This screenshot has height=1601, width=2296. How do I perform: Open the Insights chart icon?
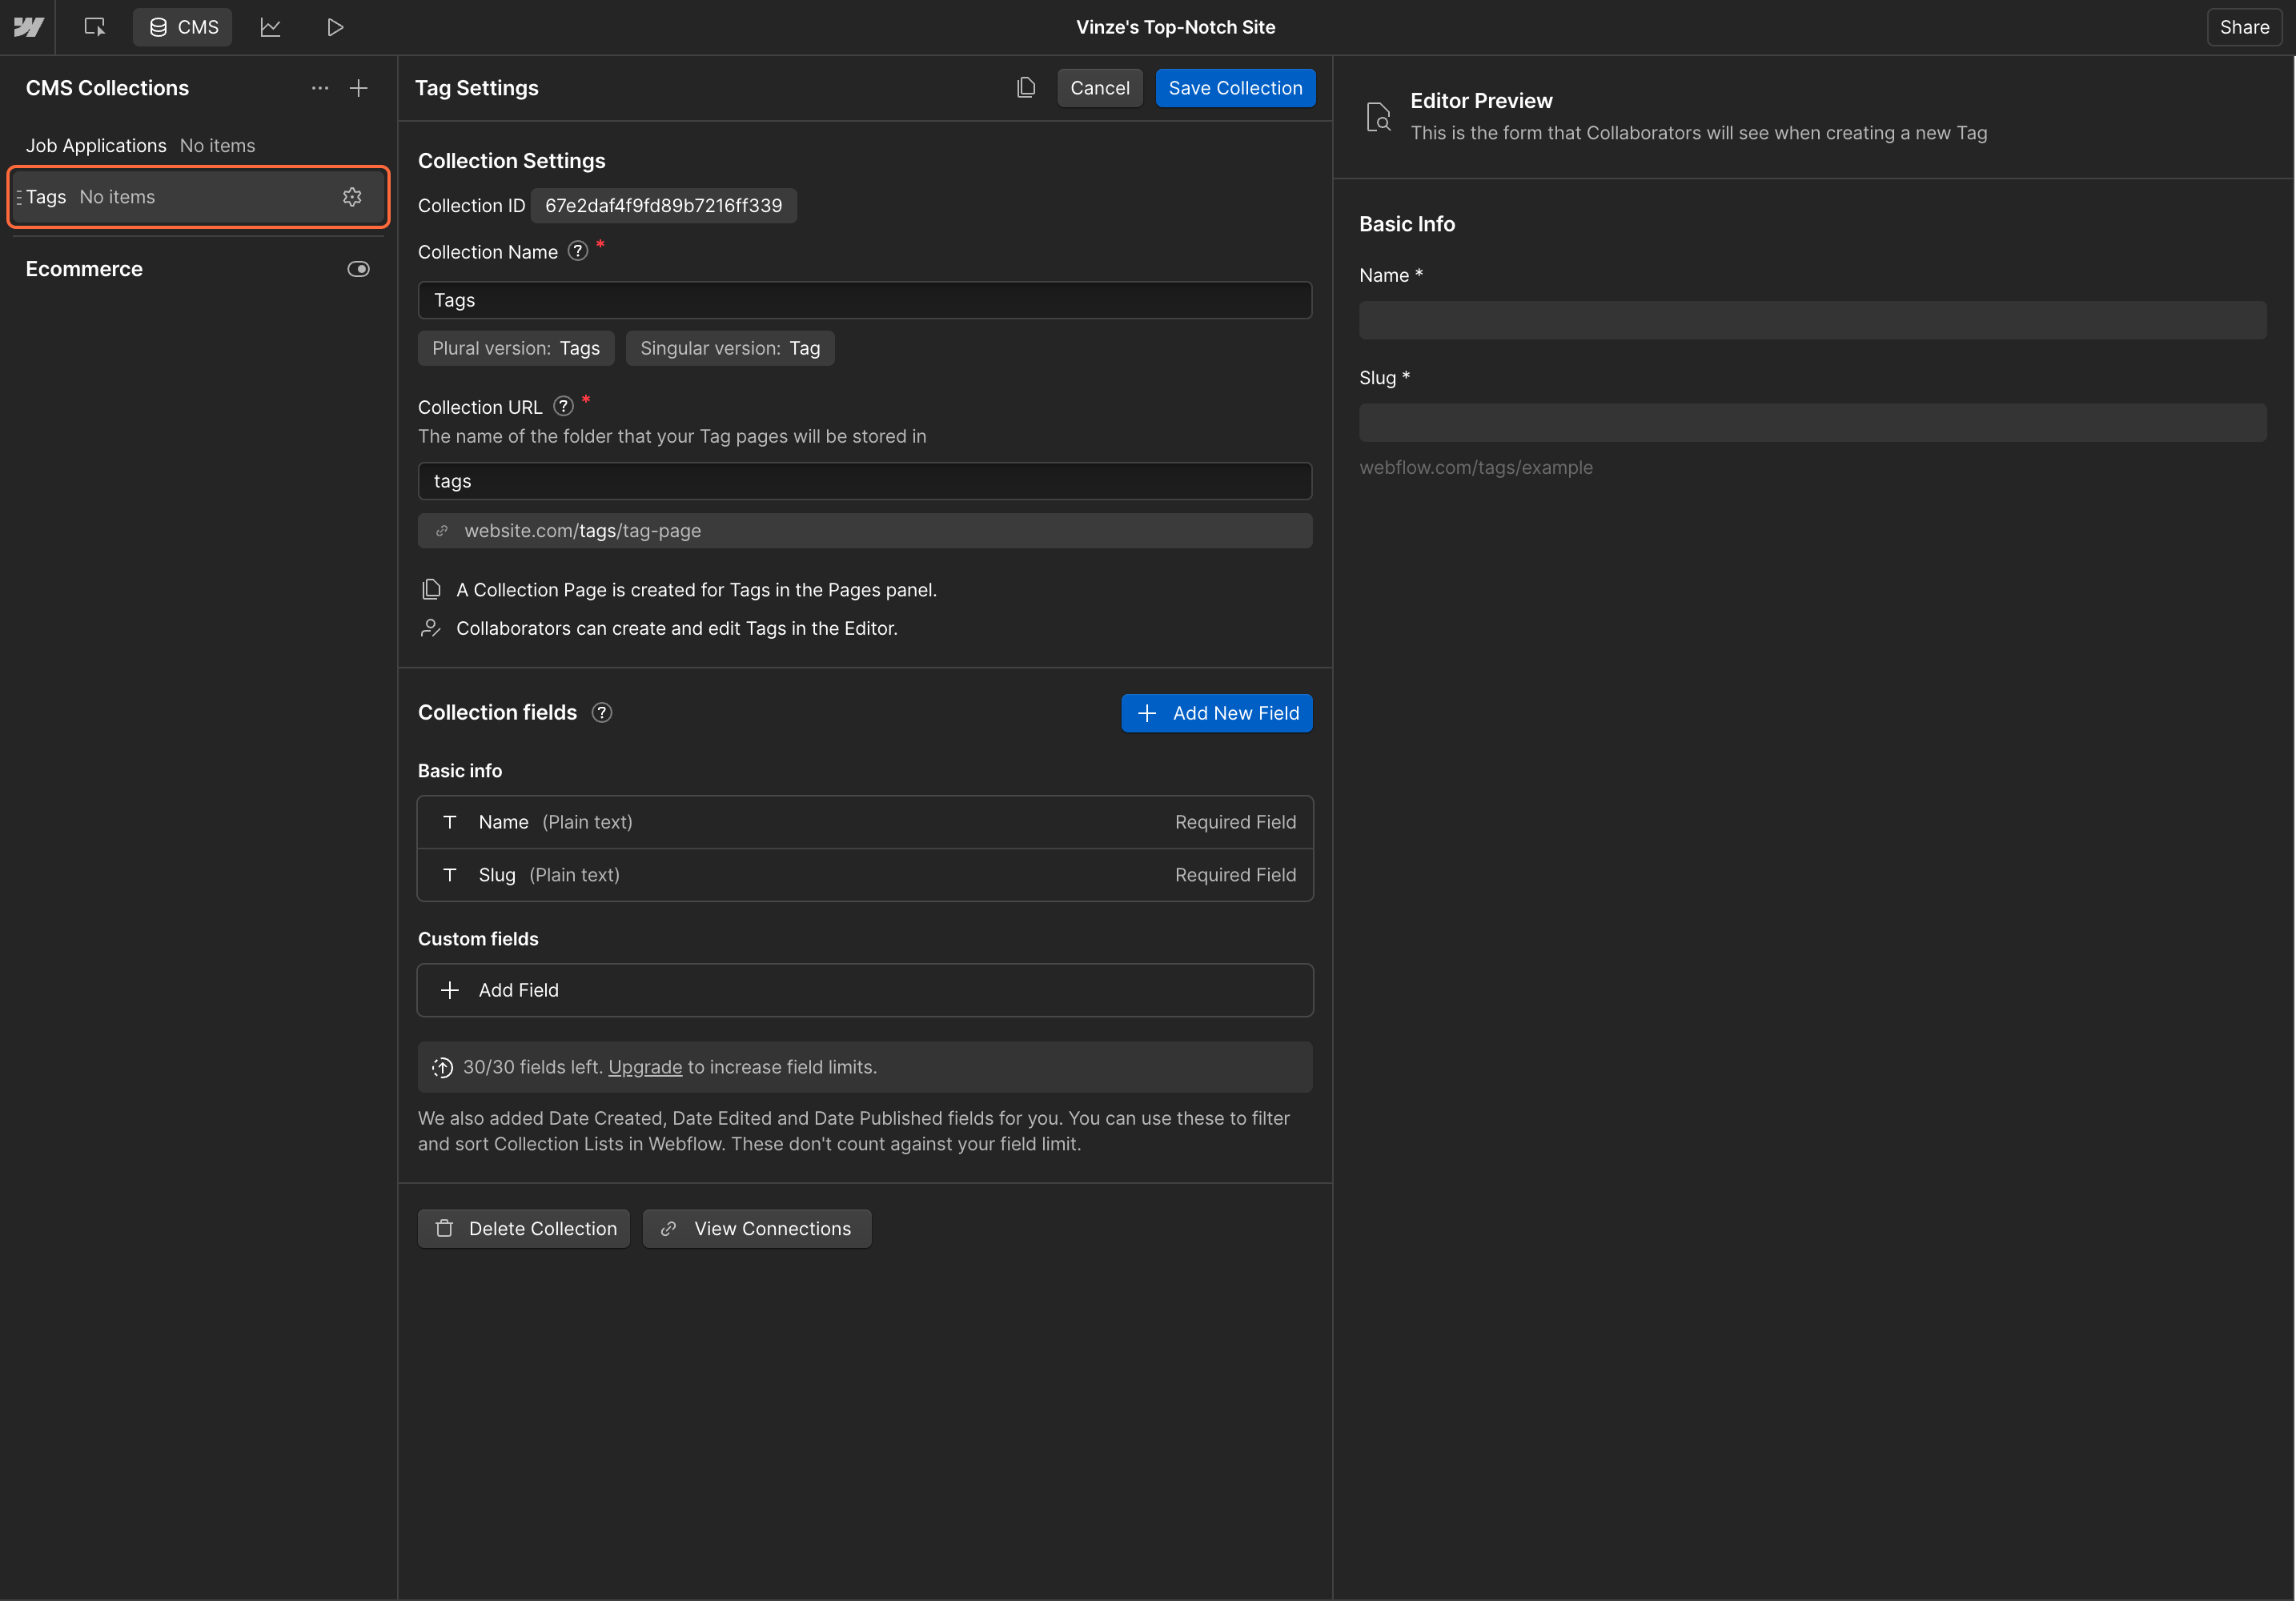(270, 27)
